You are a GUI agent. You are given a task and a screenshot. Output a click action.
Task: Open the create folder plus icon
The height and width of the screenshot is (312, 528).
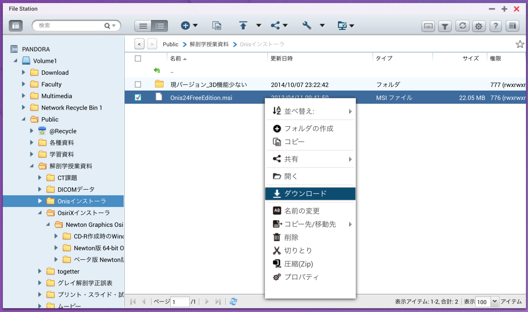[x=185, y=26]
